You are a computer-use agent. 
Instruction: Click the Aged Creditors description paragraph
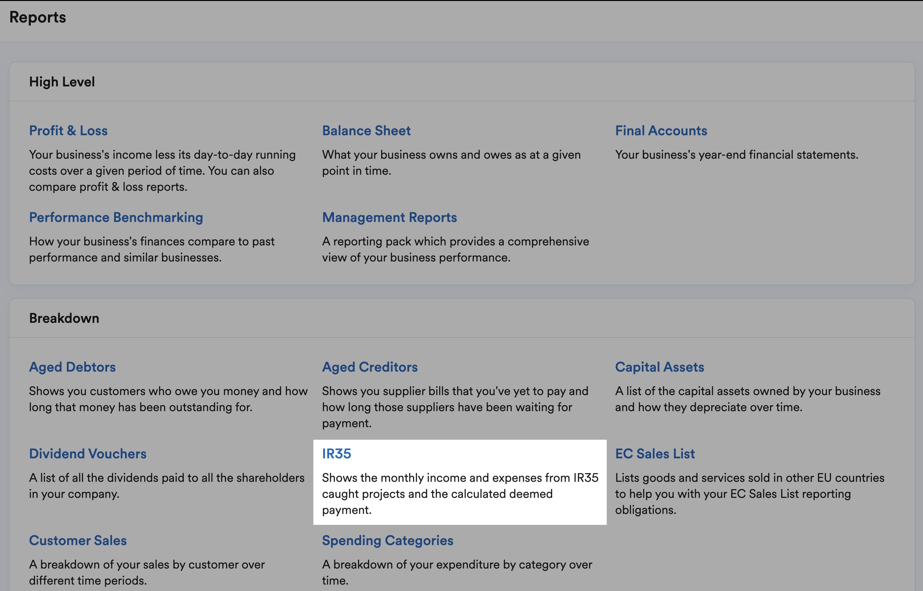point(455,407)
